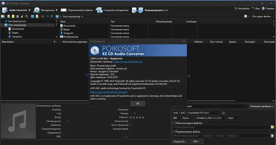This screenshot has width=276, height=145.
Task: Select Этот компьютер in the folder tree
Action: click(x=17, y=25)
